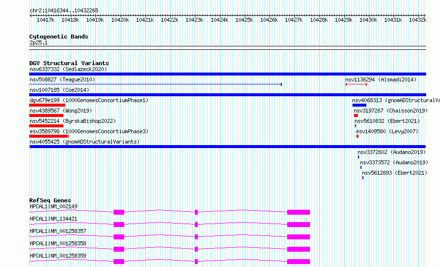Open the nsv4068313 gnomAD variant label
Screen dimensions: 440x267
[x=396, y=100]
